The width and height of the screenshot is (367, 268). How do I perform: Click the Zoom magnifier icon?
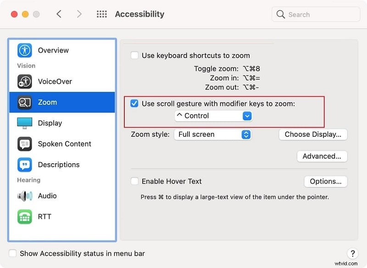25,102
